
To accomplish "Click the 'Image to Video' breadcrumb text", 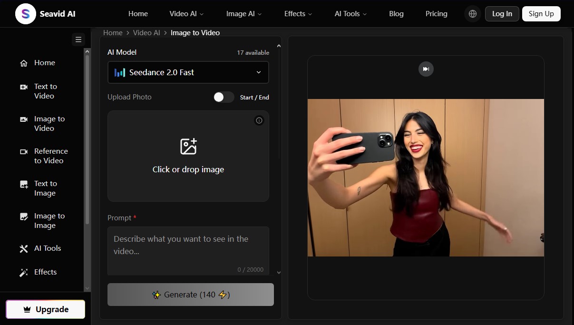I will (x=195, y=33).
